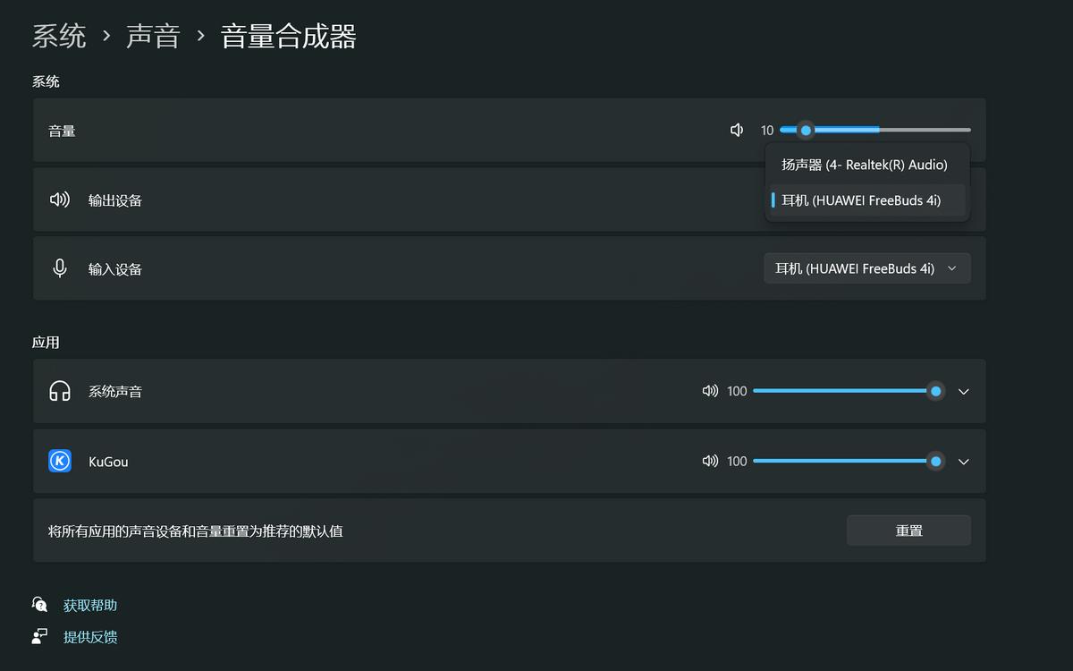Viewport: 1073px width, 671px height.
Task: Click the headphones icon for 系统声音
Action: (x=60, y=391)
